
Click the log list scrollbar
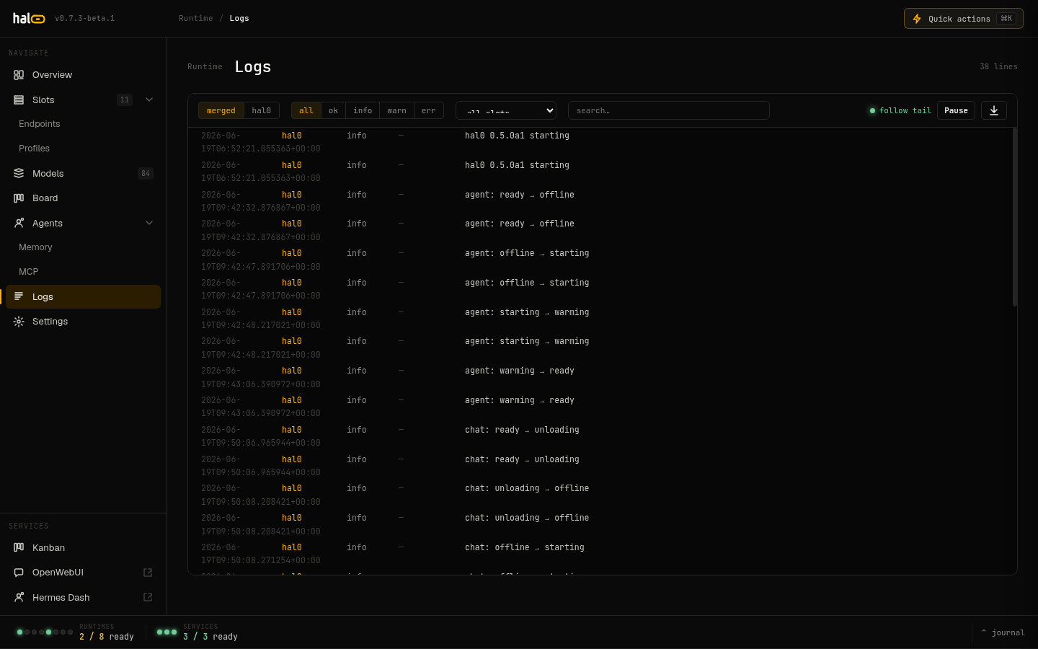[1015, 217]
